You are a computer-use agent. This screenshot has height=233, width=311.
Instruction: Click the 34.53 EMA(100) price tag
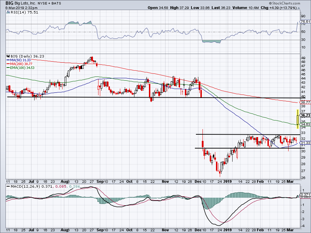click(305, 125)
